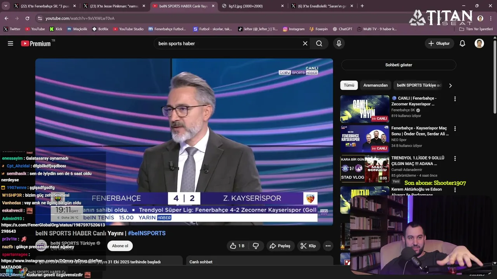The width and height of the screenshot is (497, 279).
Task: Select the beIN SPORTS Türkiye chip
Action: pos(419,85)
